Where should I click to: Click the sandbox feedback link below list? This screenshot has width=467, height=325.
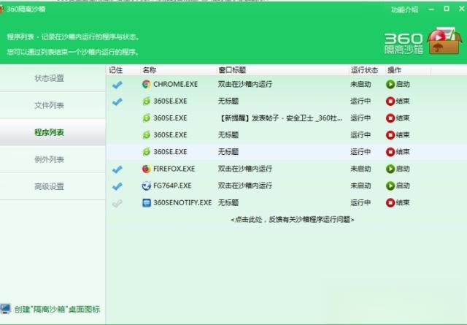(292, 220)
